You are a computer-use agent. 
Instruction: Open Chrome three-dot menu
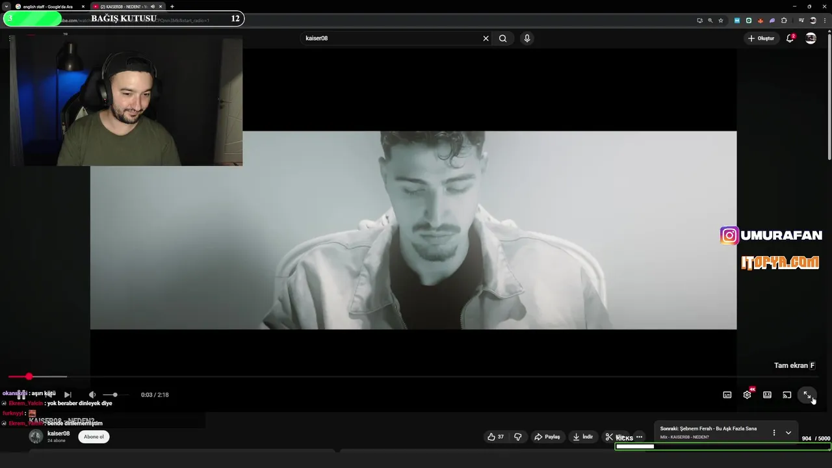pyautogui.click(x=824, y=20)
